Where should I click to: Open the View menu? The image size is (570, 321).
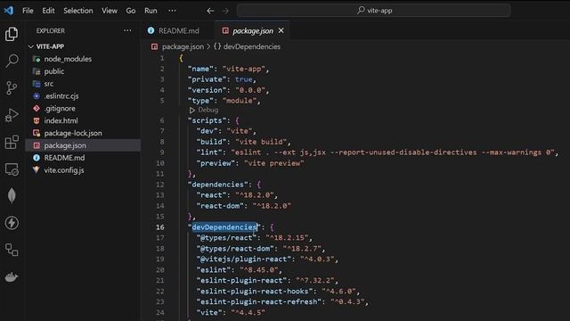tap(110, 11)
